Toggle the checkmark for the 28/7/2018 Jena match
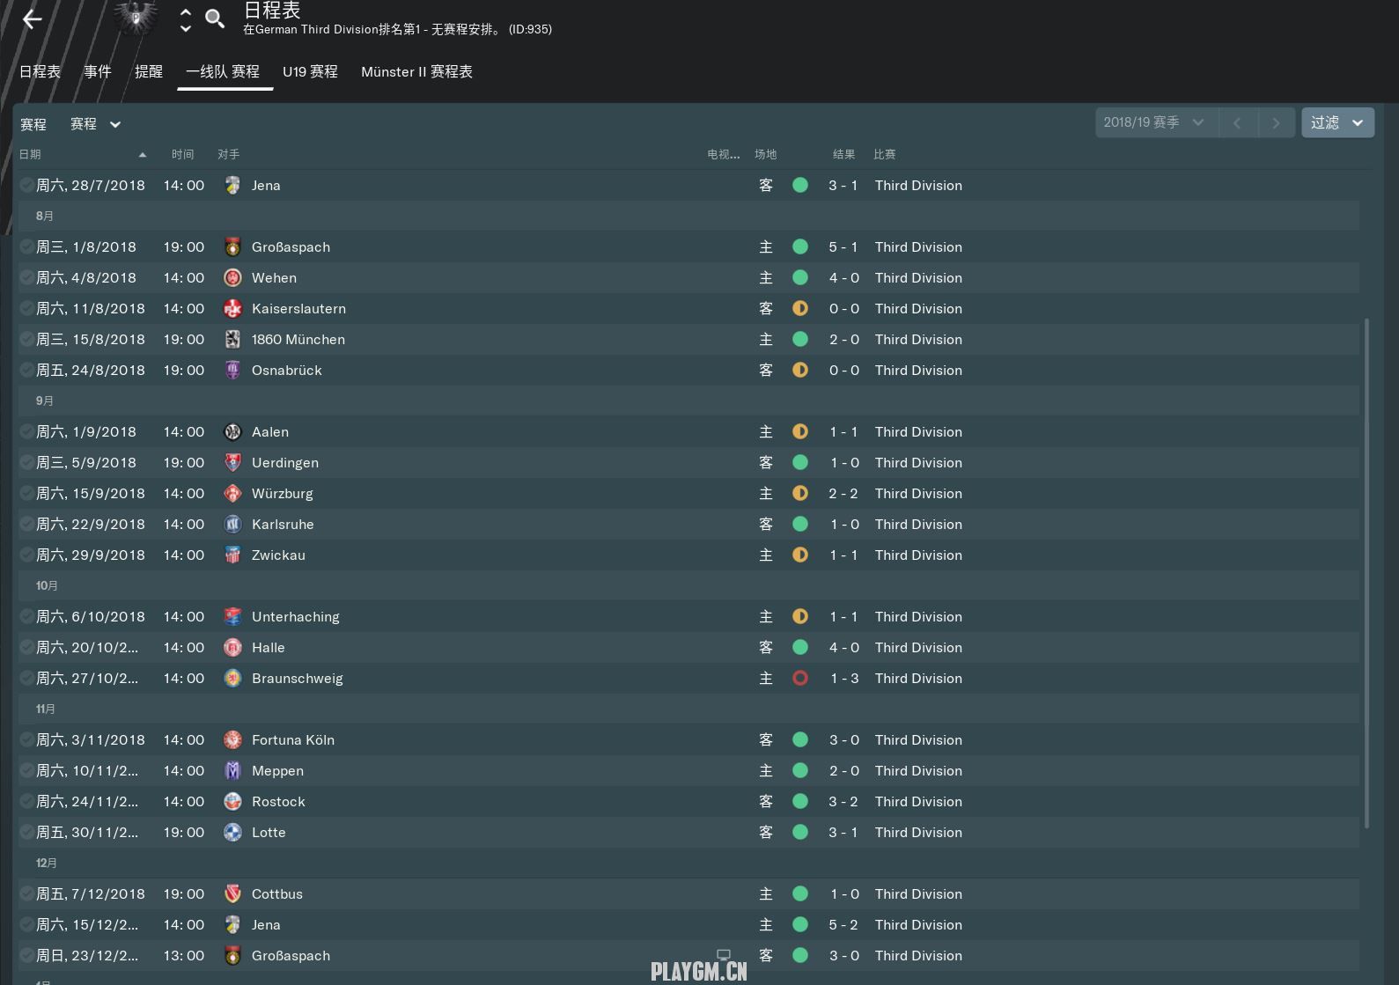 pos(27,186)
